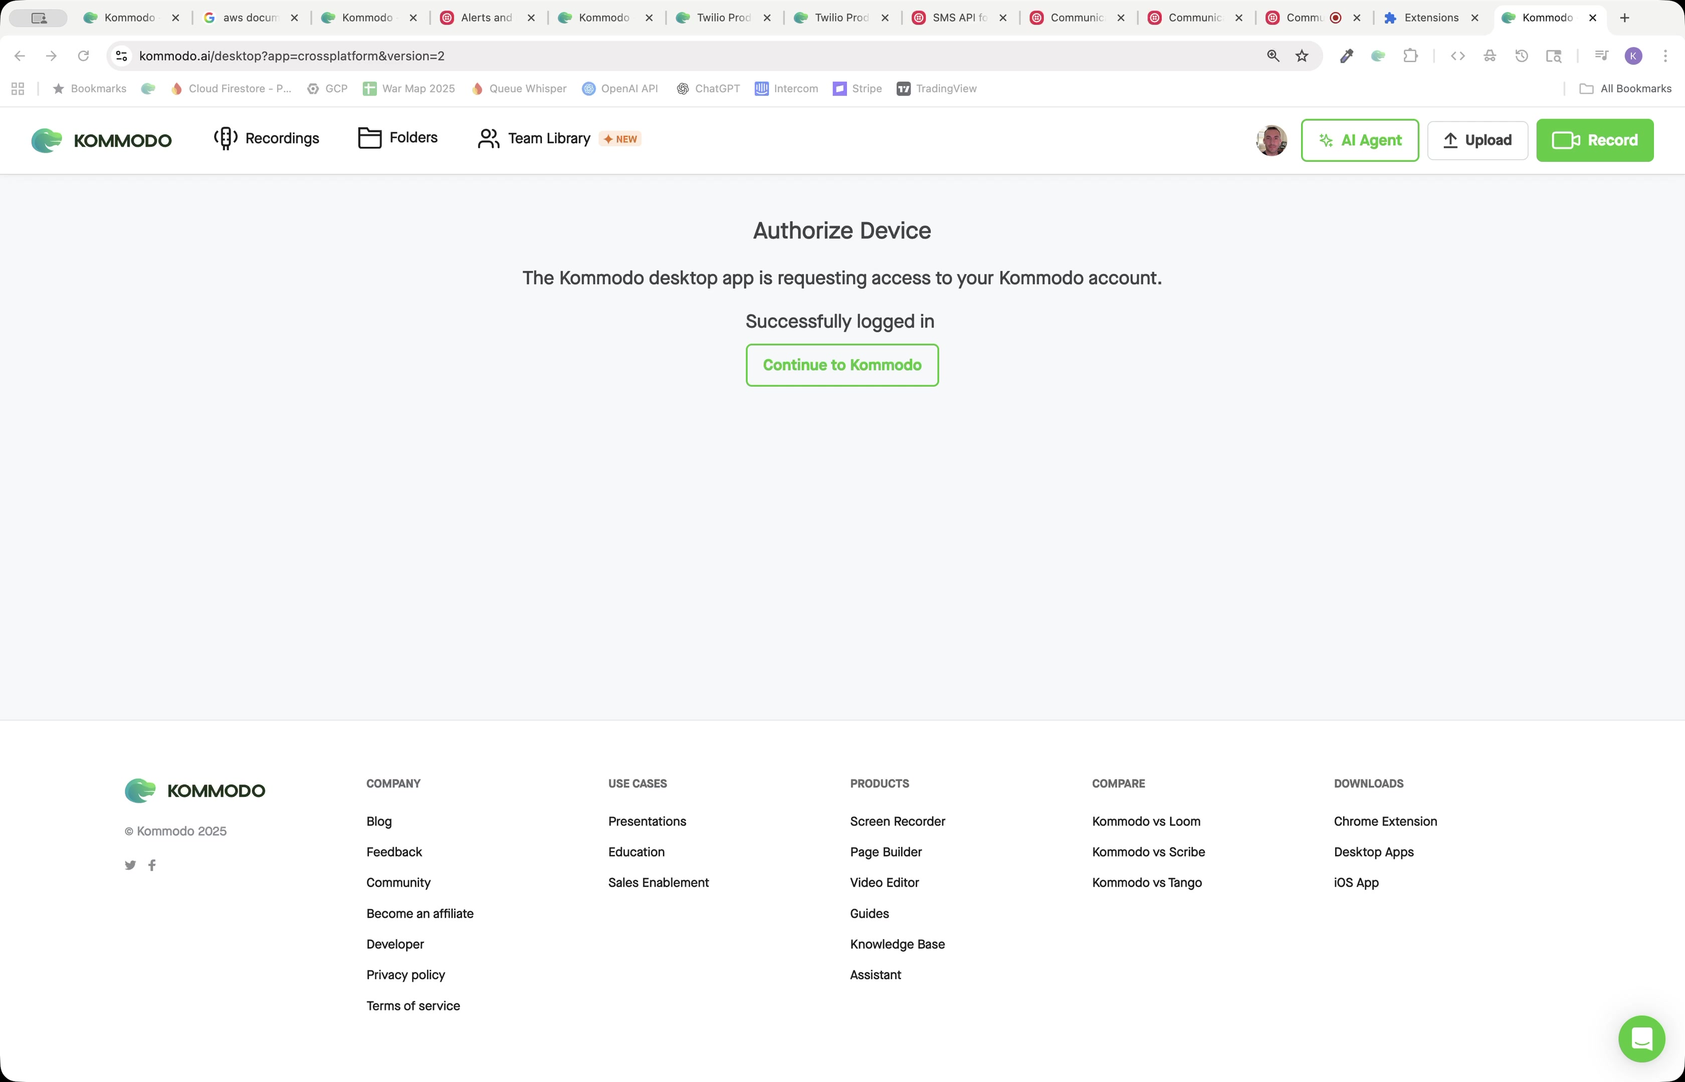The width and height of the screenshot is (1685, 1082).
Task: Open a new browser tab
Action: pyautogui.click(x=1624, y=18)
